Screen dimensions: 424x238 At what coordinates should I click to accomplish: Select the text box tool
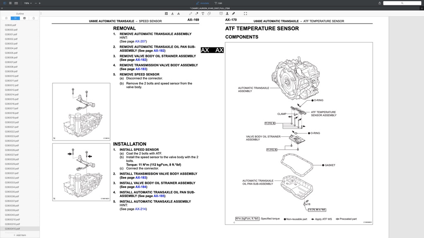click(203, 14)
